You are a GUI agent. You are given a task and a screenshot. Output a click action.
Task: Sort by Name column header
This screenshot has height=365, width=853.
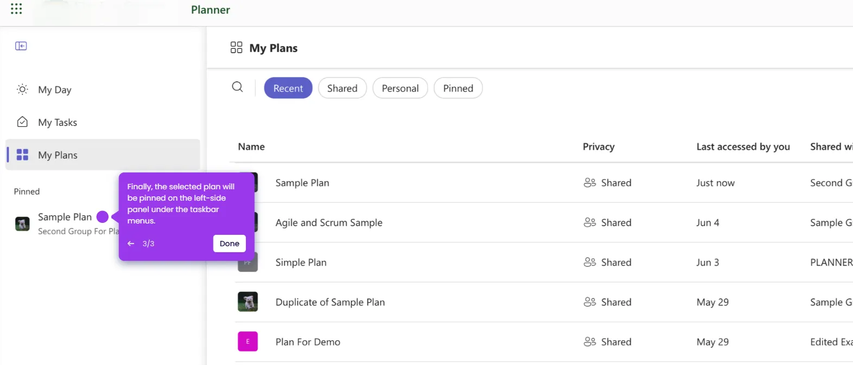click(x=251, y=147)
